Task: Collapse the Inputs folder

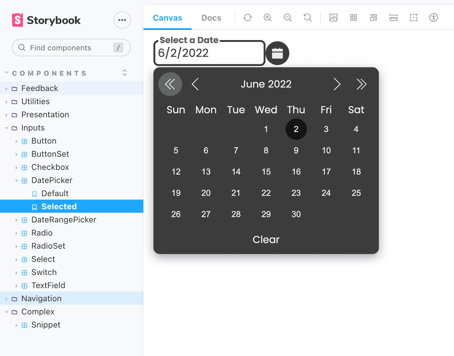Action: coord(33,128)
